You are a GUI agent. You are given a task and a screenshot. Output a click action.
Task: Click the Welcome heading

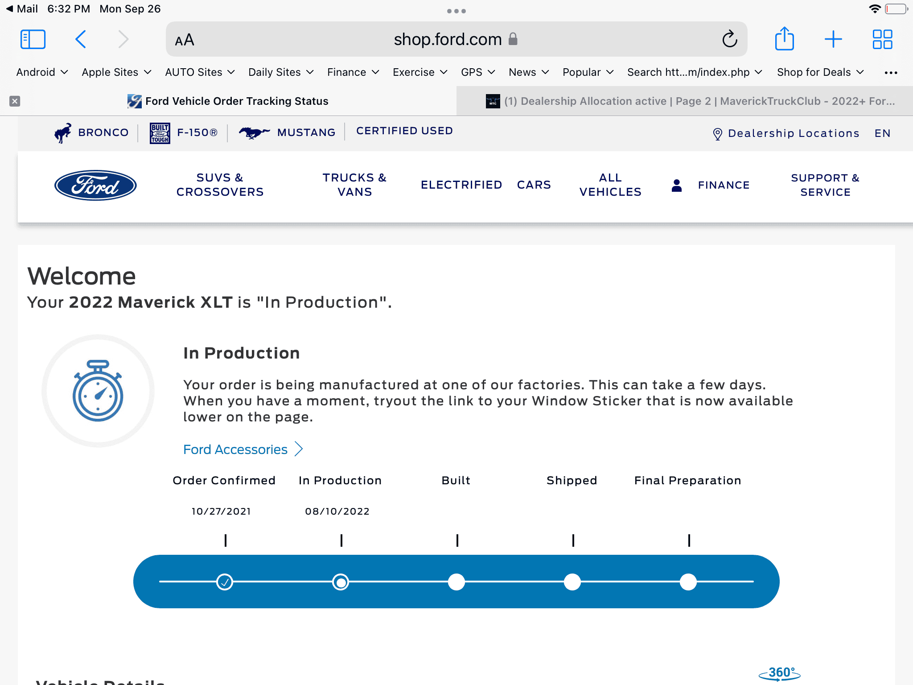pyautogui.click(x=82, y=276)
